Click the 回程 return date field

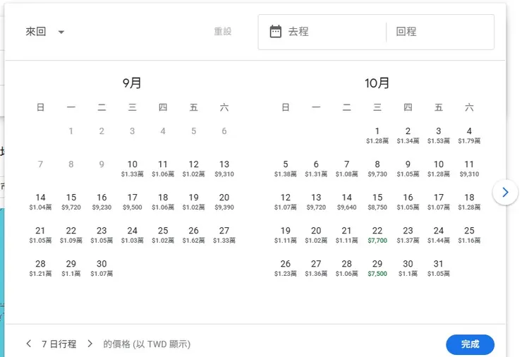[x=439, y=32]
